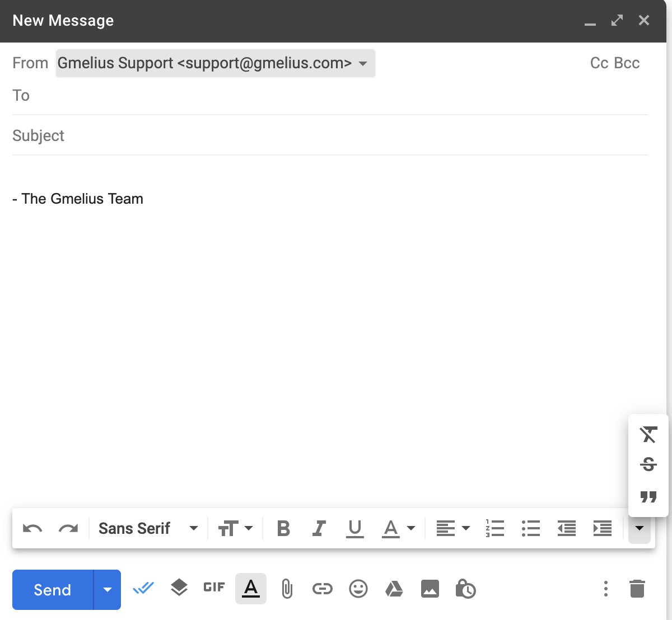The height and width of the screenshot is (620, 672).
Task: Add Bcc recipients
Action: 627,63
